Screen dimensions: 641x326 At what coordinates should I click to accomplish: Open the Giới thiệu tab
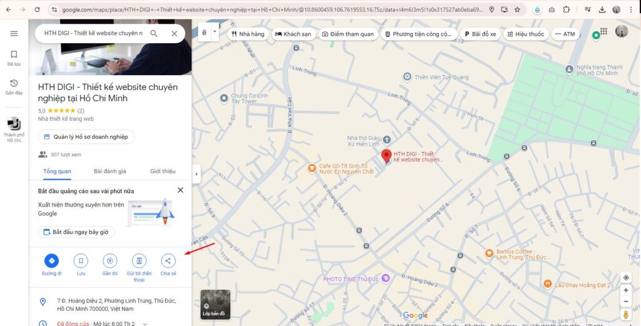163,171
